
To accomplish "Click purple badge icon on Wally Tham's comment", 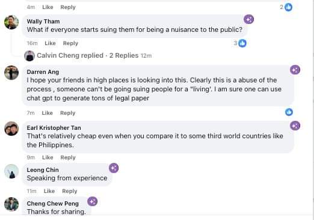I will click(x=248, y=19).
